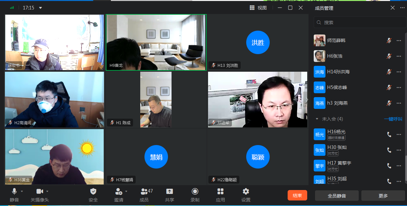The height and width of the screenshot is (206, 407).
Task: Open the Apps (应用) grid icon
Action: pos(220,192)
